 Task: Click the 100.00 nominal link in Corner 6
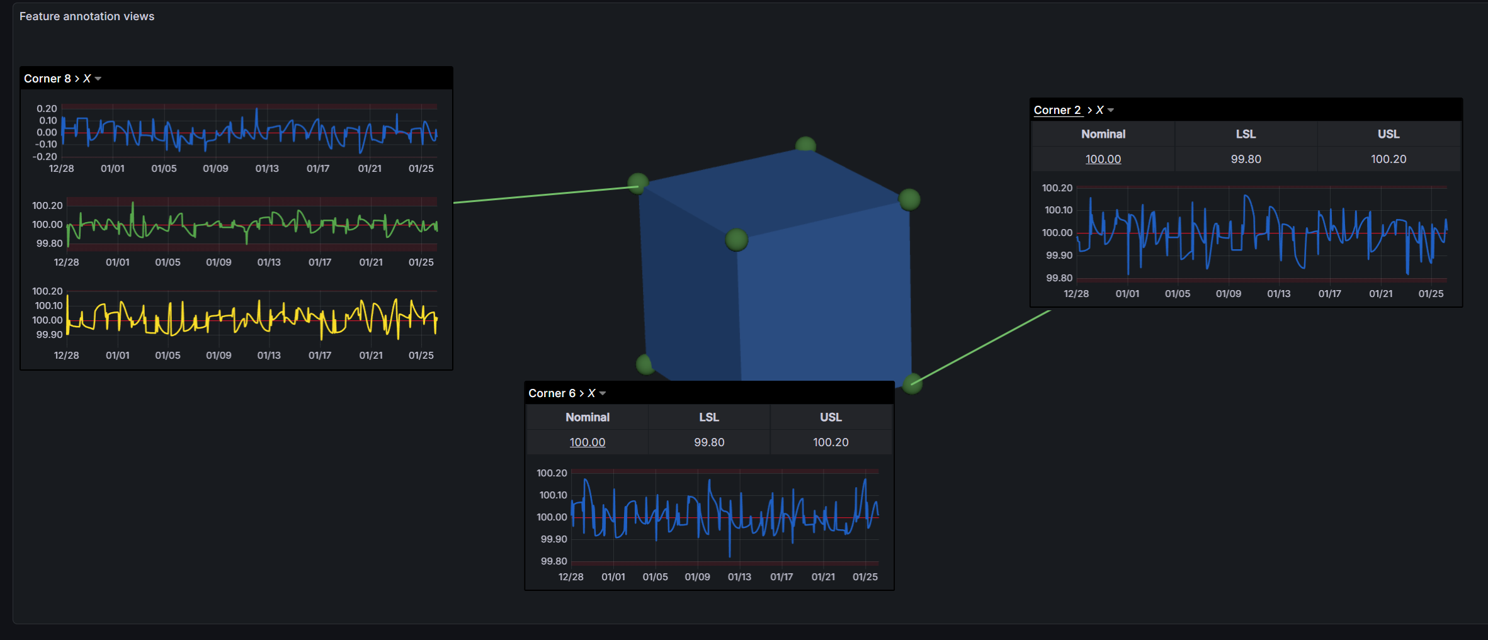tap(587, 442)
